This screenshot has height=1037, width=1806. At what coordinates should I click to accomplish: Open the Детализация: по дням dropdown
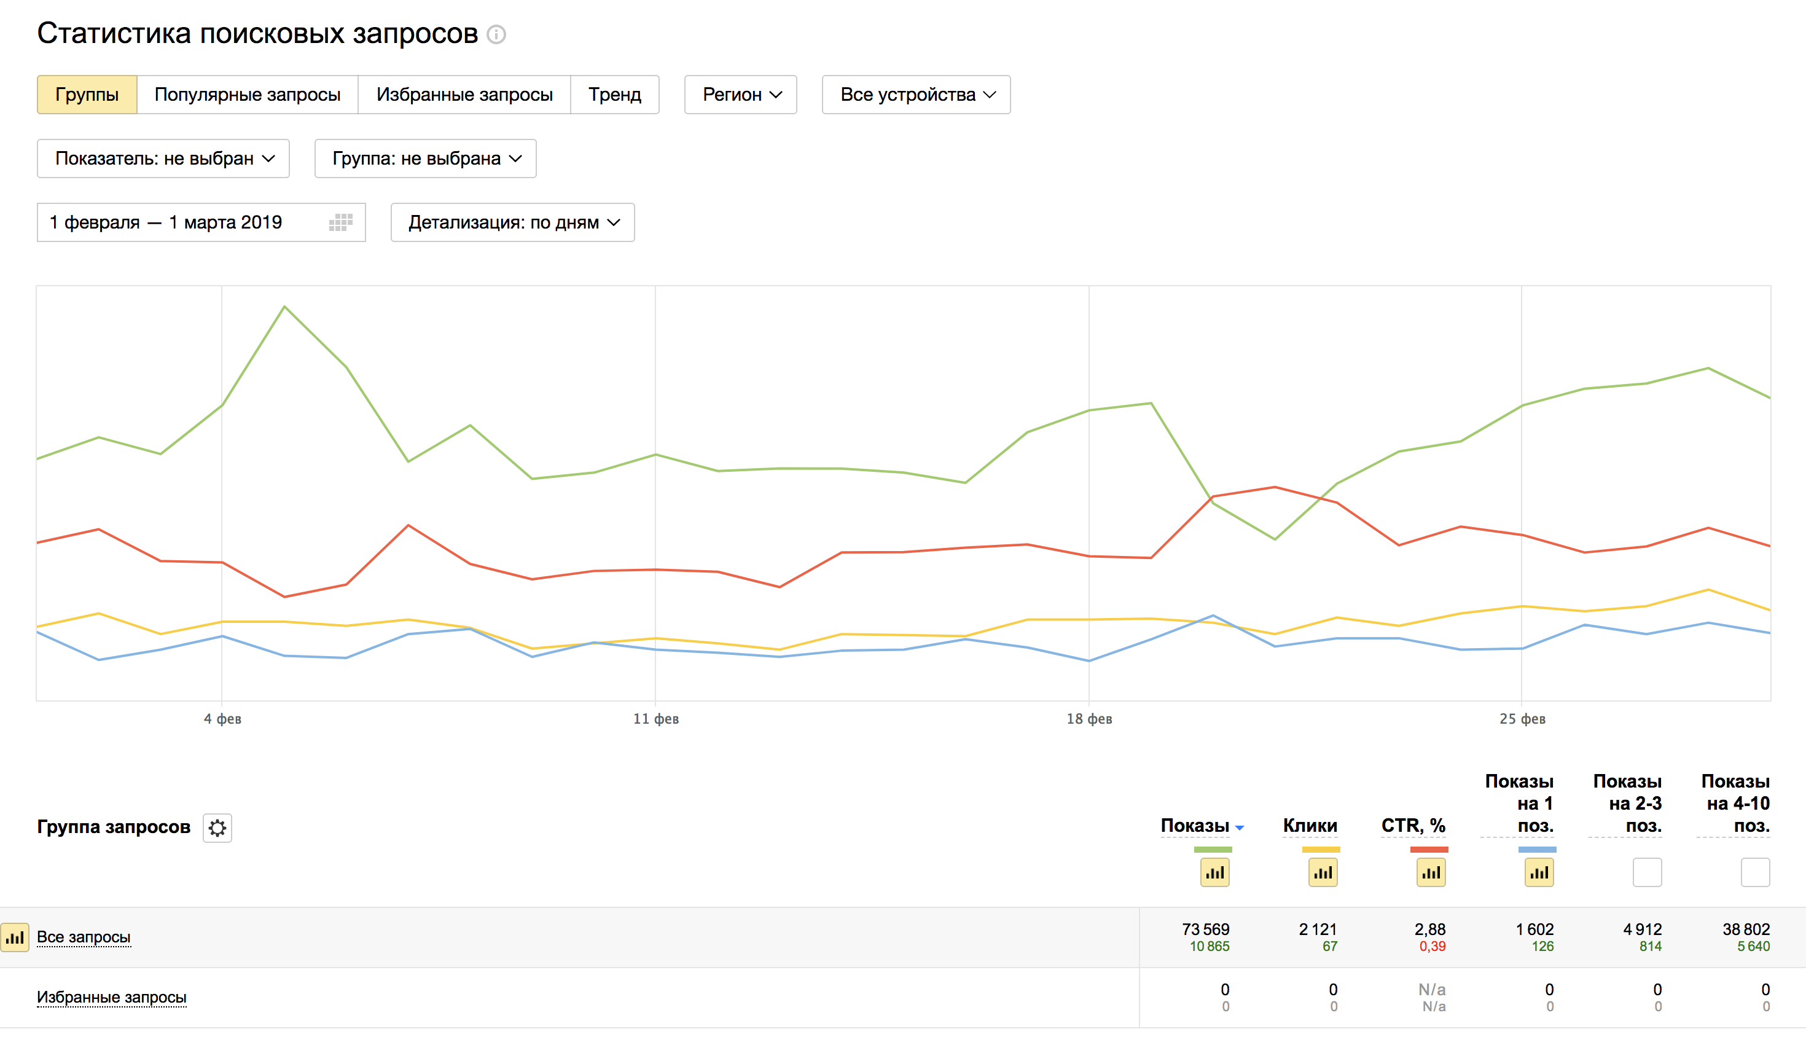tap(512, 223)
